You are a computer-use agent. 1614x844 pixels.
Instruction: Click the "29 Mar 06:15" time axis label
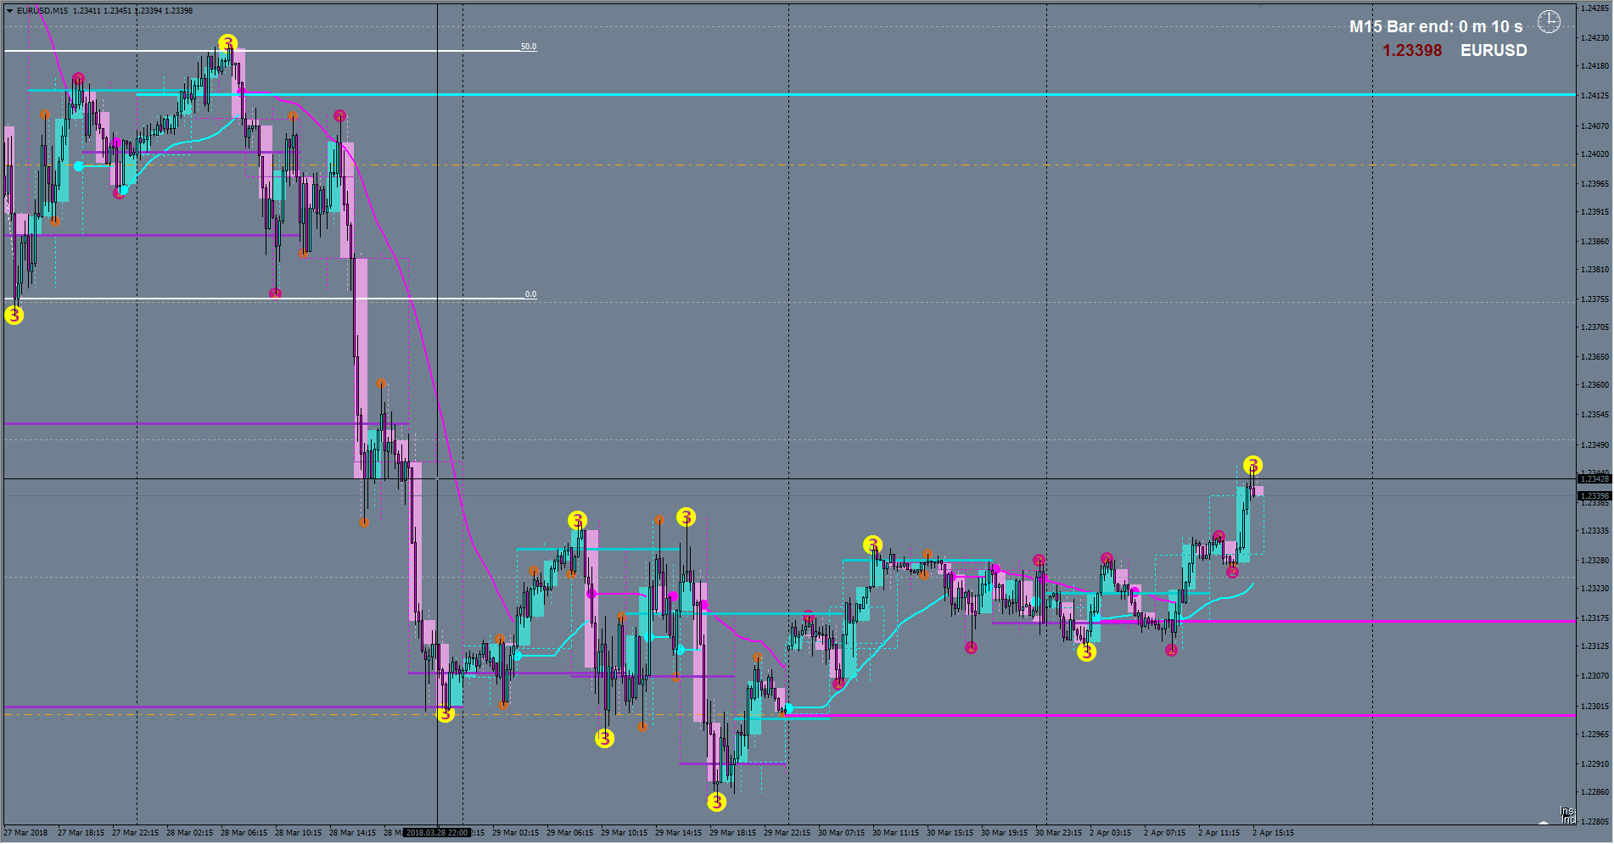point(569,833)
